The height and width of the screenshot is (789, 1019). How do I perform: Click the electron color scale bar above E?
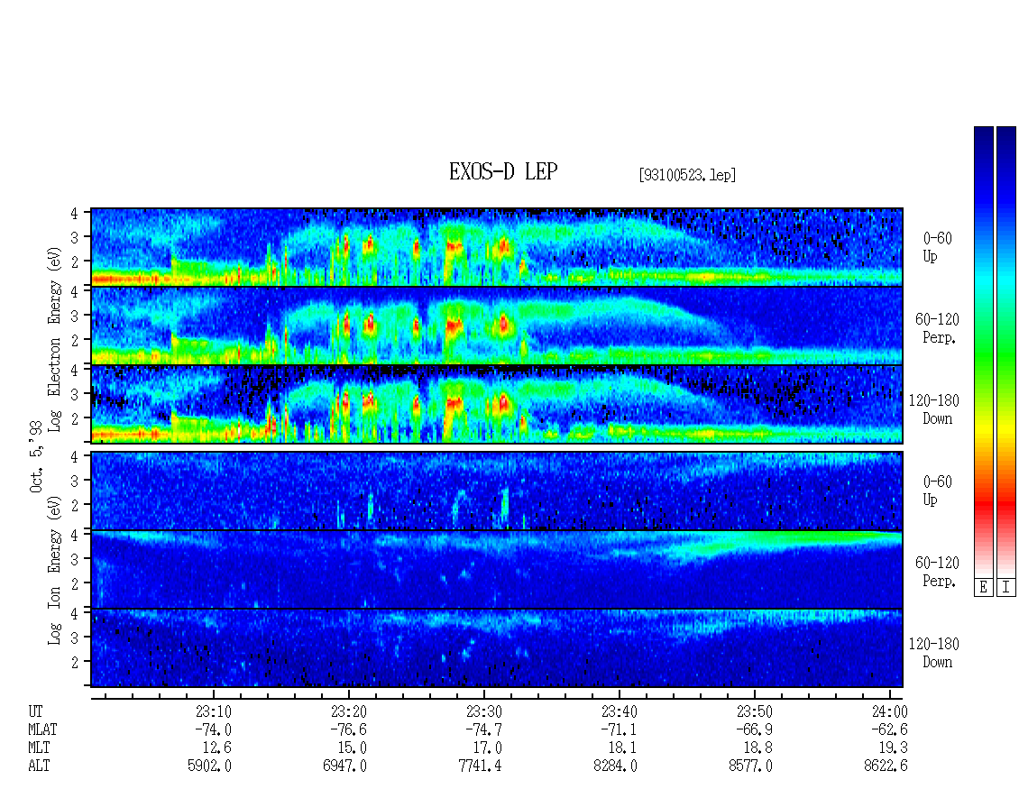pos(983,351)
